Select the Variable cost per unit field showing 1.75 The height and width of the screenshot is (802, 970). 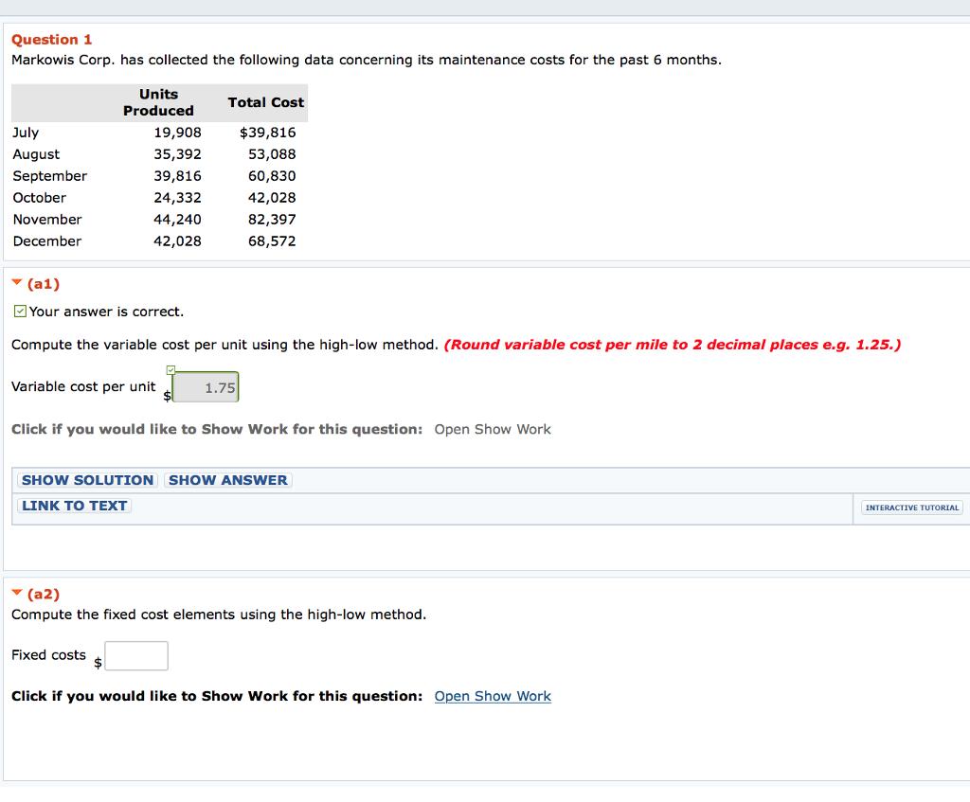206,386
